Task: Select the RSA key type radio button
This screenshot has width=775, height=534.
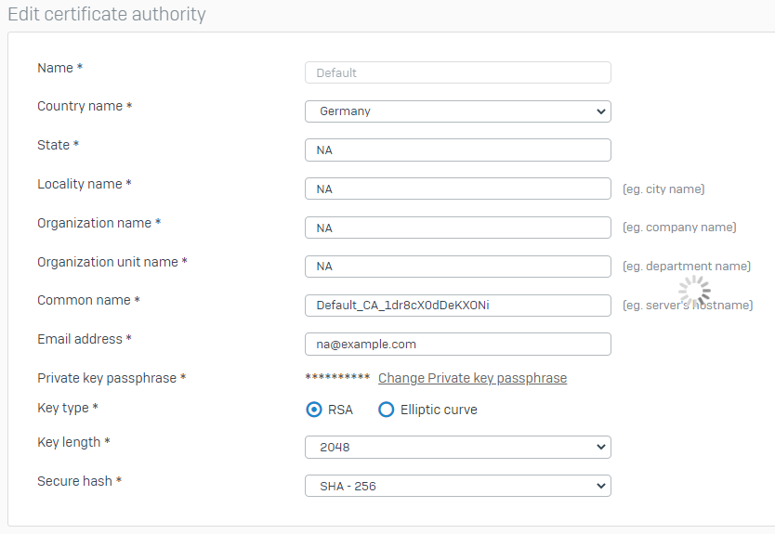Action: click(x=314, y=410)
